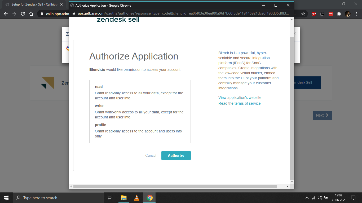Open View application's website link
Image resolution: width=362 pixels, height=203 pixels.
[x=240, y=98]
